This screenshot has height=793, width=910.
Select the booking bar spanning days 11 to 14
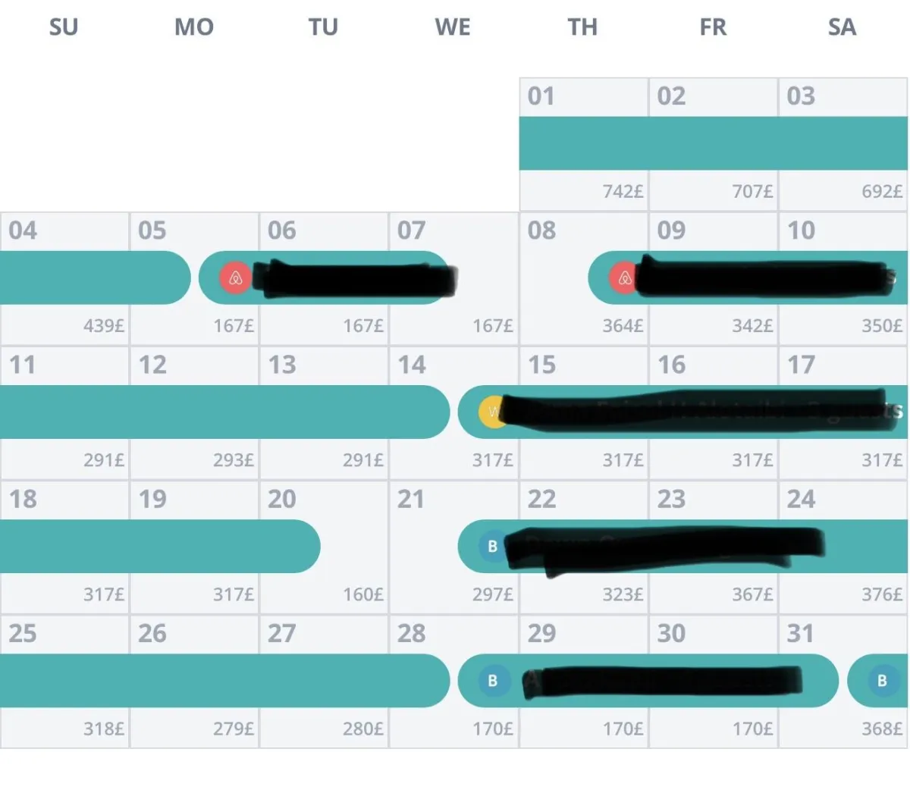click(x=224, y=412)
